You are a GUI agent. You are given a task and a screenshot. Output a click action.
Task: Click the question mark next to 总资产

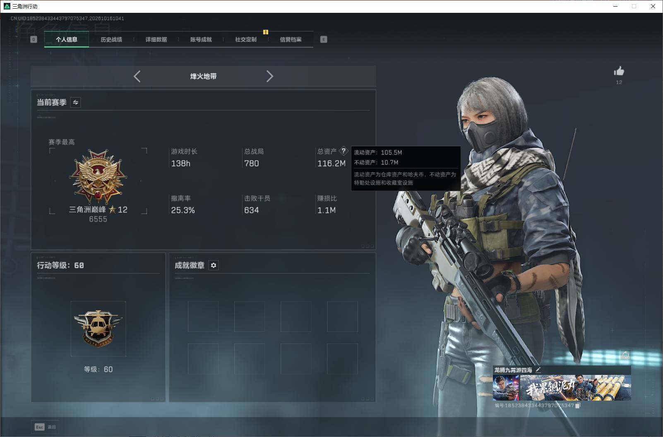tap(344, 151)
